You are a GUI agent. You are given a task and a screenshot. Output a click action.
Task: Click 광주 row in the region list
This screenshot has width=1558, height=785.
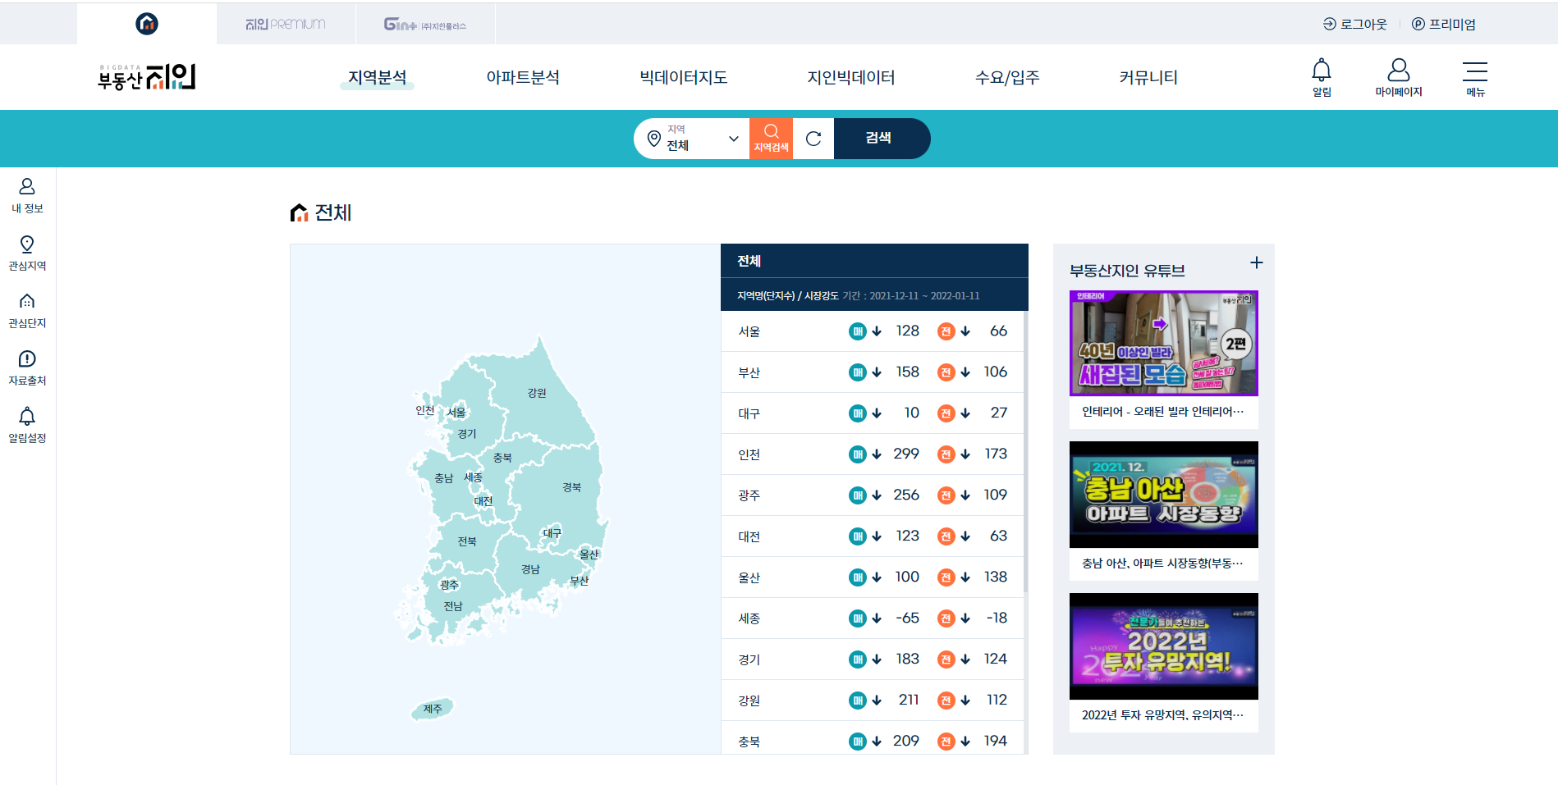[x=873, y=495]
